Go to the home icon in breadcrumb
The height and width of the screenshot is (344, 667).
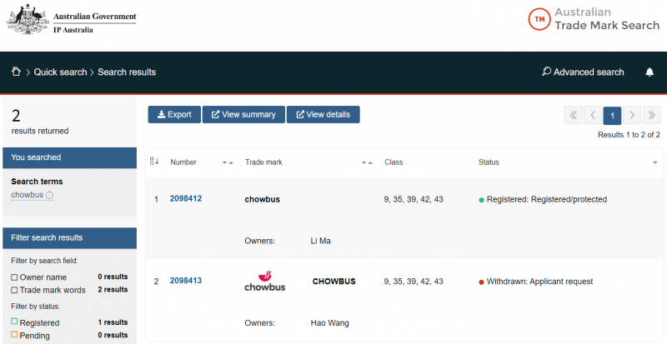(16, 72)
